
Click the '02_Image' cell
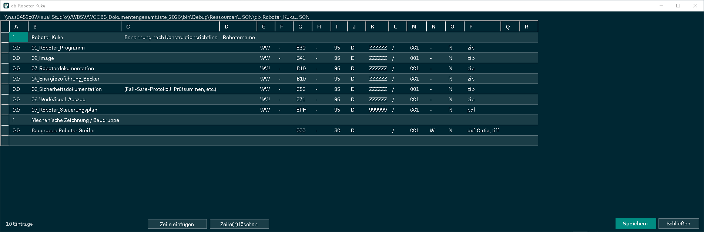click(x=74, y=58)
